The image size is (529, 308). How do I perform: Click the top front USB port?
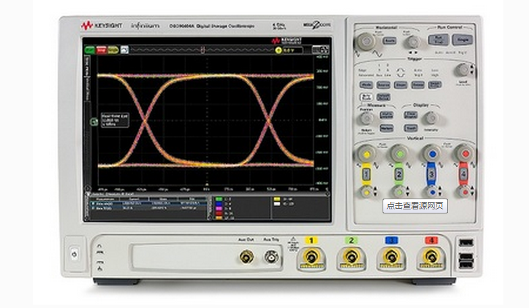point(466,242)
